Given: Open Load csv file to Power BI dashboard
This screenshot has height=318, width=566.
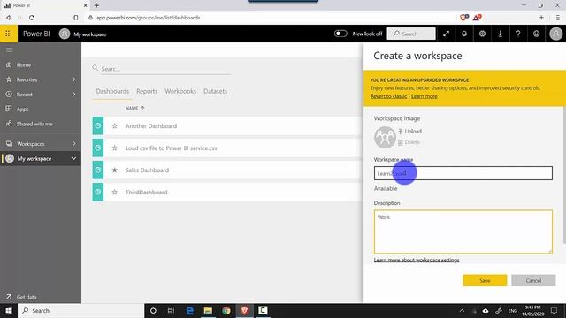Looking at the screenshot, I should 172,148.
